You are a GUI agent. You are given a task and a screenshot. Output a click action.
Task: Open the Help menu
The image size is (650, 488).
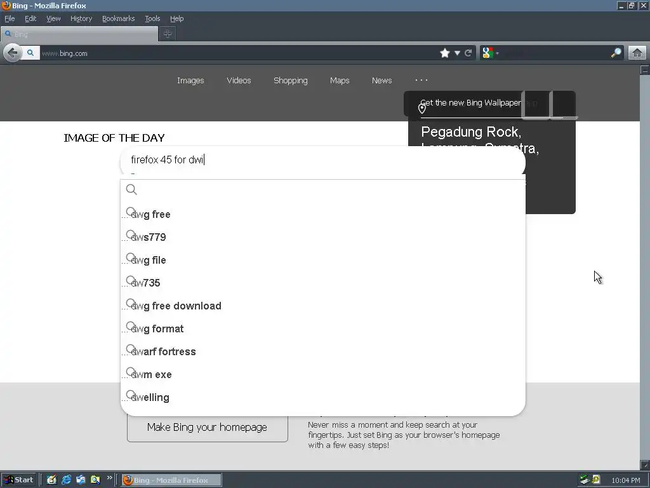click(x=176, y=18)
